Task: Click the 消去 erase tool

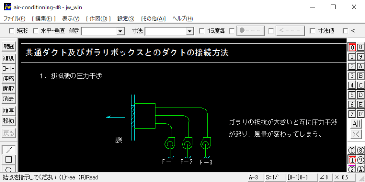Action: pyautogui.click(x=9, y=99)
